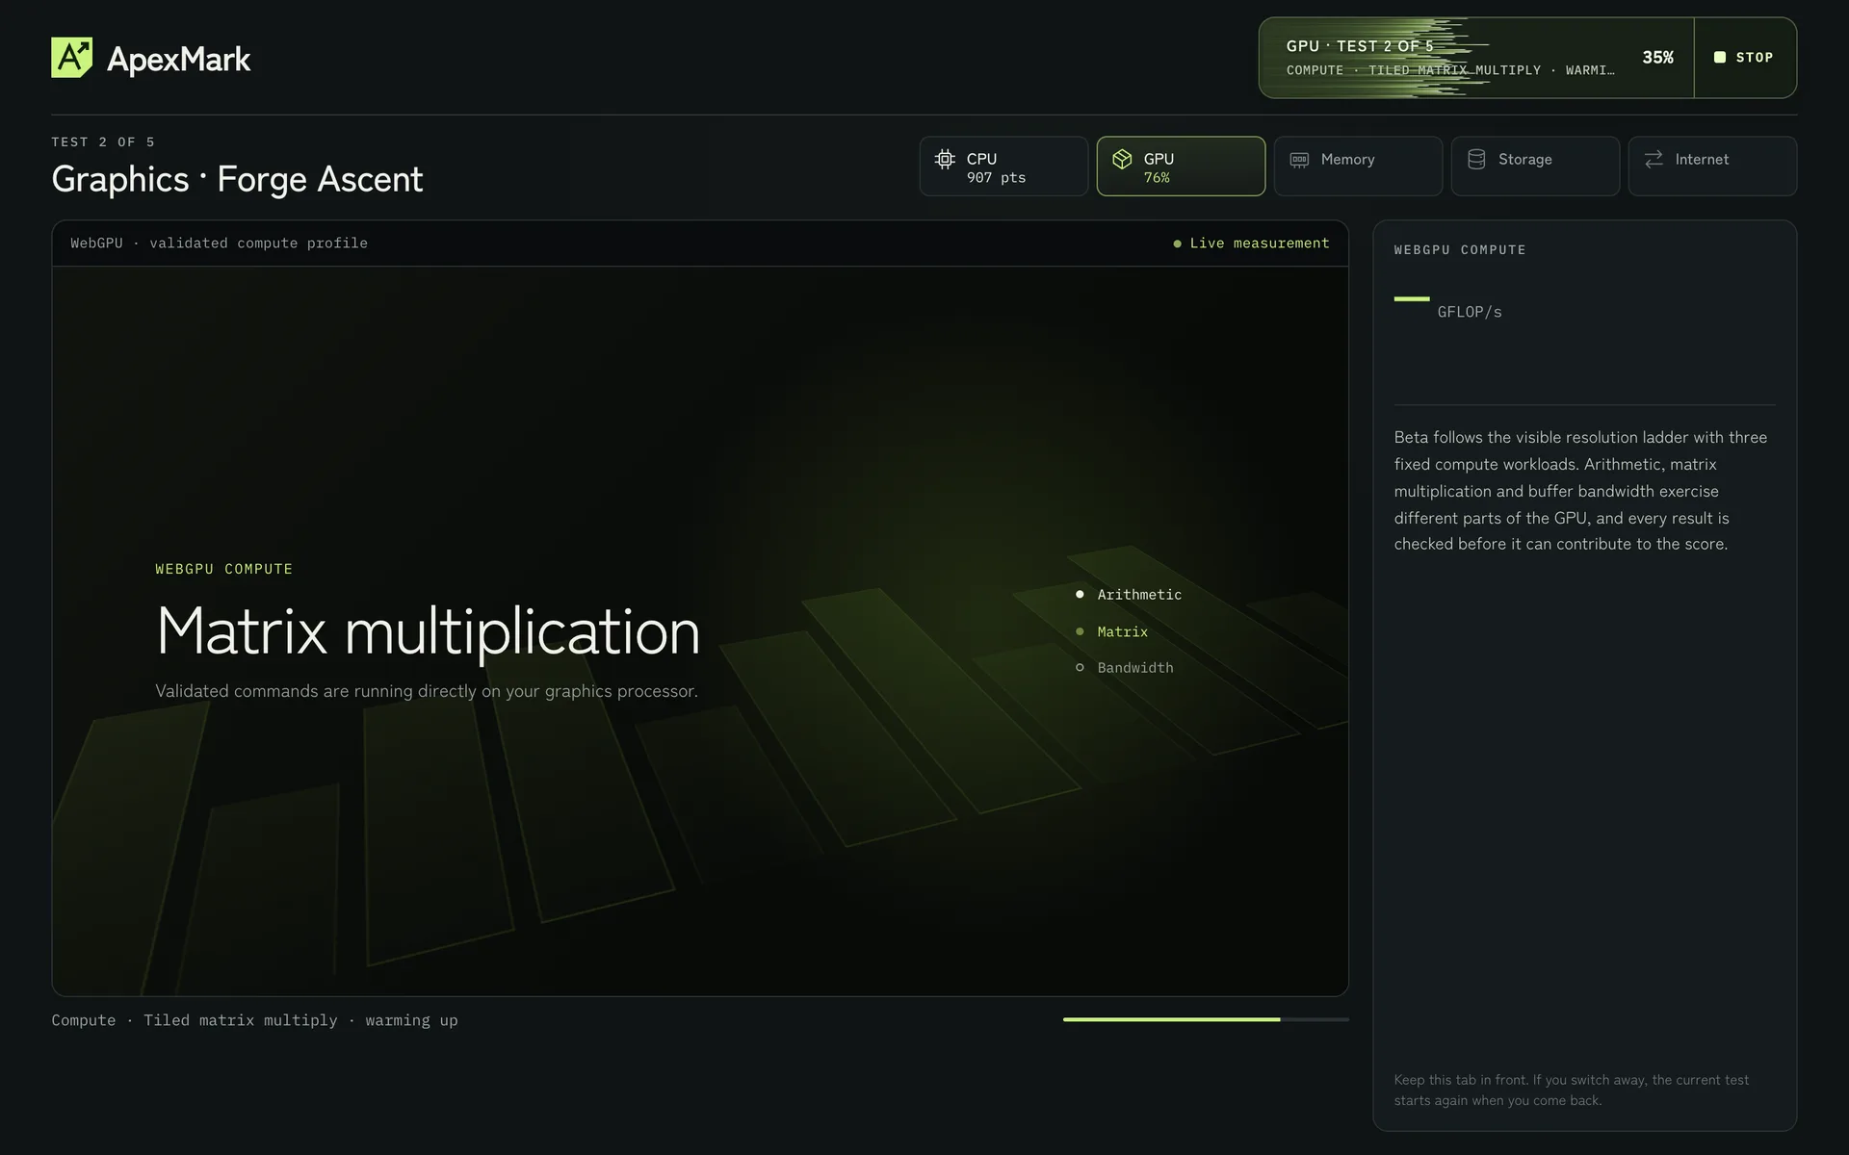Select the GPU cube icon

coord(1122,159)
